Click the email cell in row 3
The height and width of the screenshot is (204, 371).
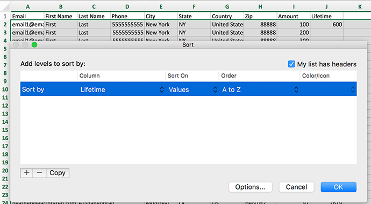[x=27, y=33]
